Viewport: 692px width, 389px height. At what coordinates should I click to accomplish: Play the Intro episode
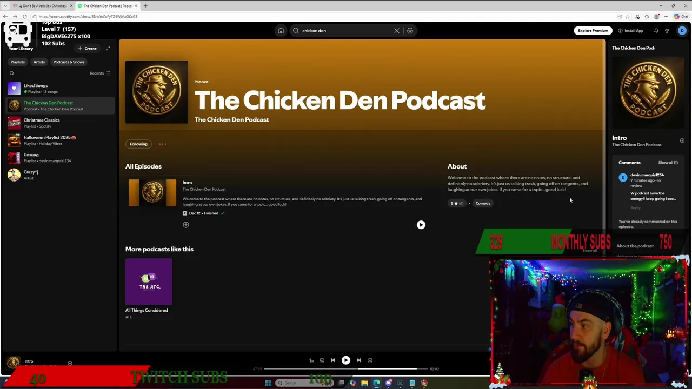[421, 225]
